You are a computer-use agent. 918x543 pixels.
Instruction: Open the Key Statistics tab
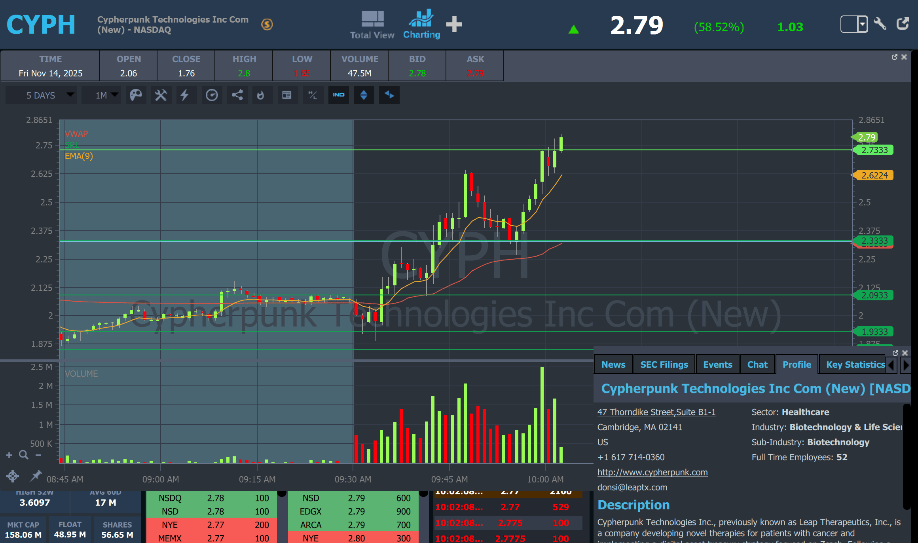855,365
